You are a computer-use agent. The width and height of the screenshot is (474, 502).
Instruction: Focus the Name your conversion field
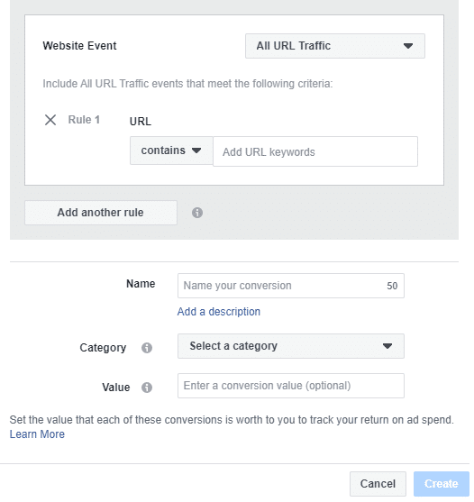291,286
